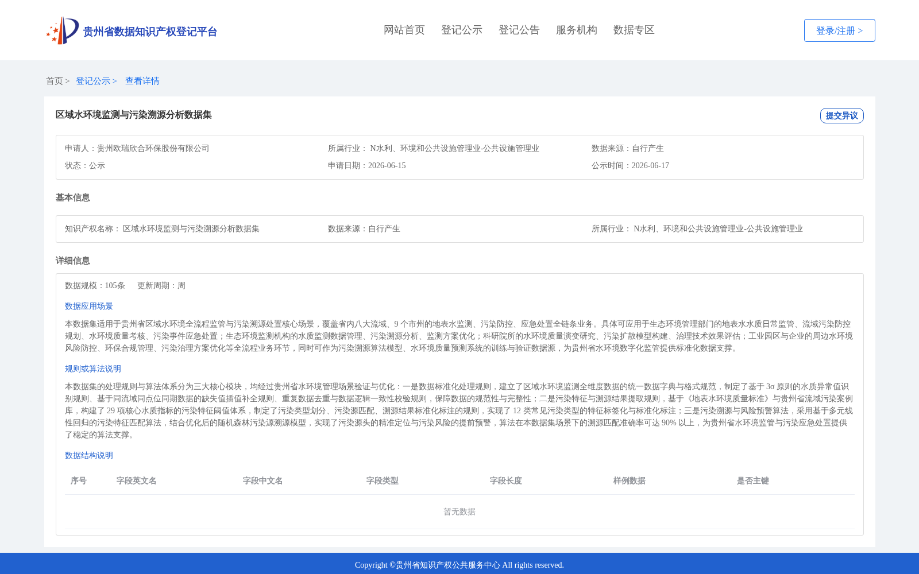Select 查看详情 breadcrumb link
The image size is (919, 574).
pos(142,81)
